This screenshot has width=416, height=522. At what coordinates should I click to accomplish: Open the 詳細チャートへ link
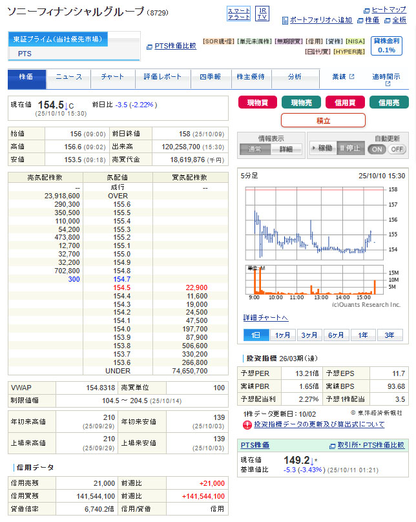point(265,318)
